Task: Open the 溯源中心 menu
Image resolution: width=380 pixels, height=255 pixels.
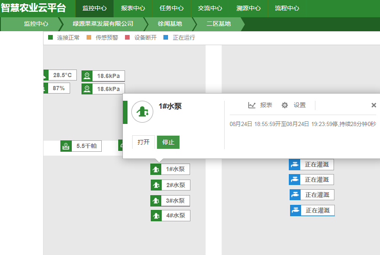Action: point(248,8)
